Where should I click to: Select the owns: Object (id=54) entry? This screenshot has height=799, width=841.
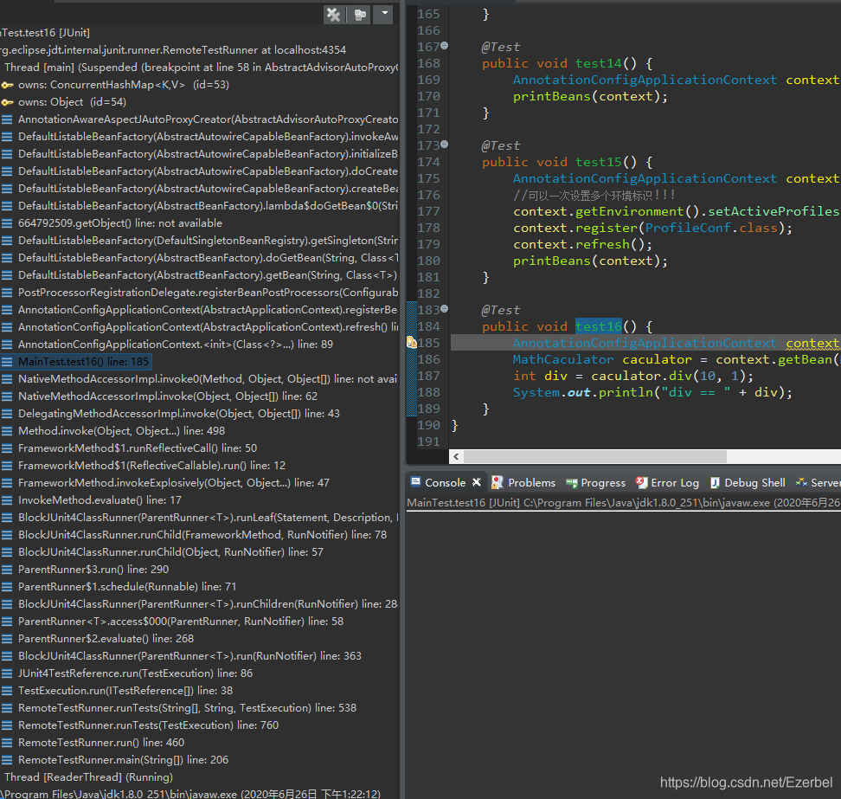pos(73,102)
